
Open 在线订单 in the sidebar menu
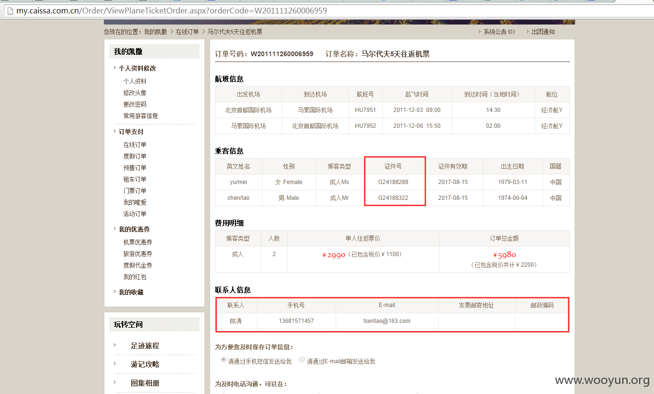pos(135,145)
